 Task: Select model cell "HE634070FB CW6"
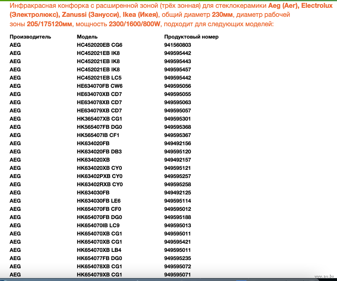point(100,86)
